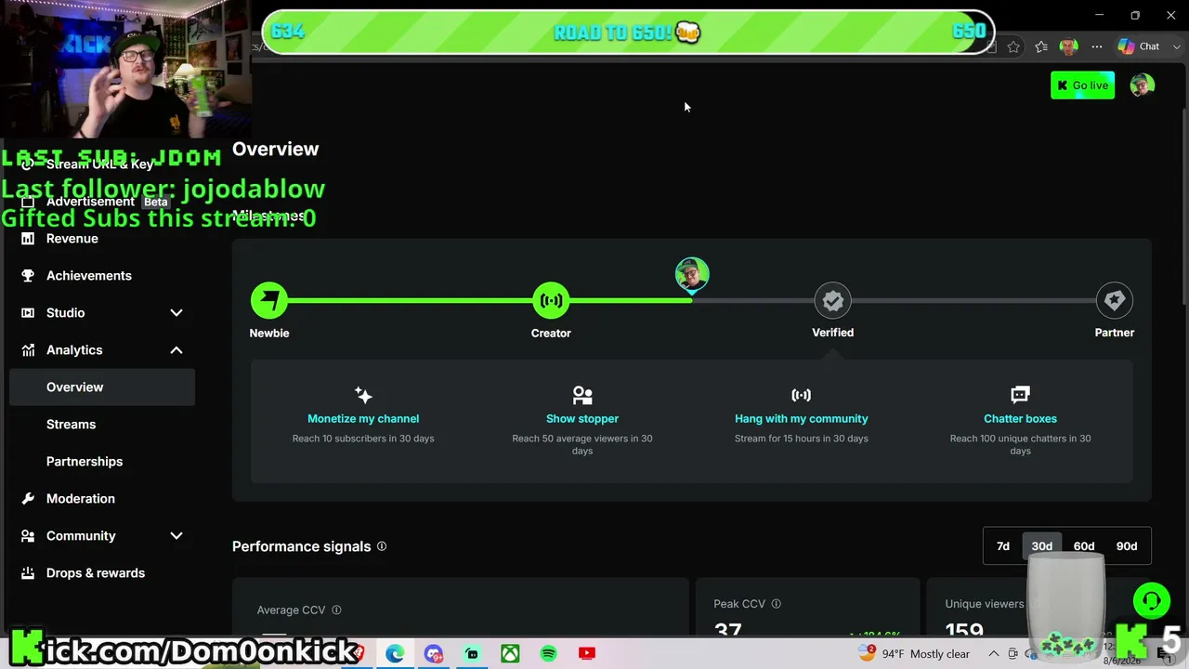The image size is (1189, 669).
Task: Click the Moderation wrench icon
Action: point(28,499)
